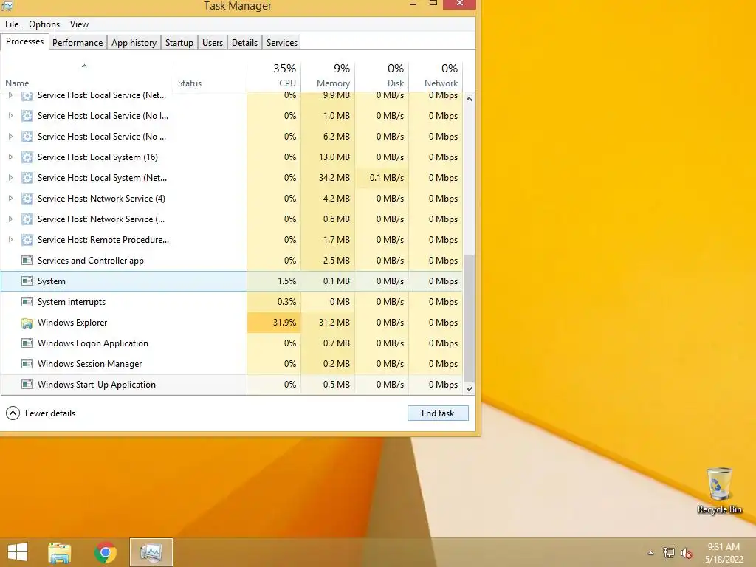Click the System process icon

click(x=27, y=281)
